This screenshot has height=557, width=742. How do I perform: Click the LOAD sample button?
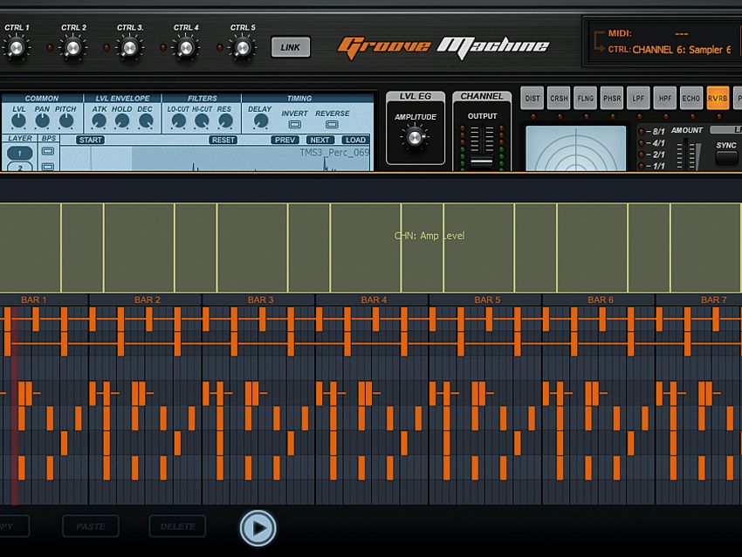355,140
